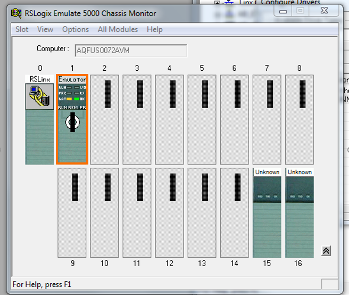Click the Chassis Monitor title bar icon
349x295 pixels.
coord(16,13)
